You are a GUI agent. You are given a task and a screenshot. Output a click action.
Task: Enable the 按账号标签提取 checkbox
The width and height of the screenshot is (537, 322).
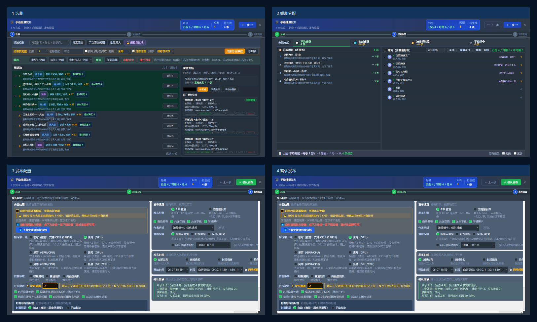(x=86, y=51)
